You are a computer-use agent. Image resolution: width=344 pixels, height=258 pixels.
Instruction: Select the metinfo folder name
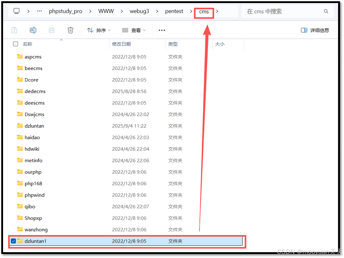tap(33, 160)
